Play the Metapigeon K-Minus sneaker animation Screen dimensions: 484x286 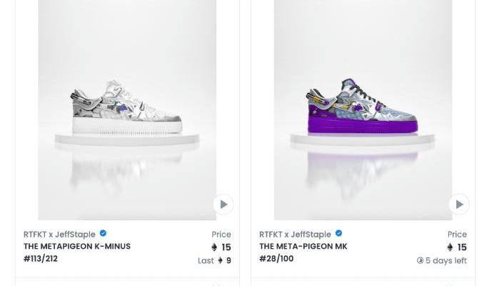coord(223,204)
